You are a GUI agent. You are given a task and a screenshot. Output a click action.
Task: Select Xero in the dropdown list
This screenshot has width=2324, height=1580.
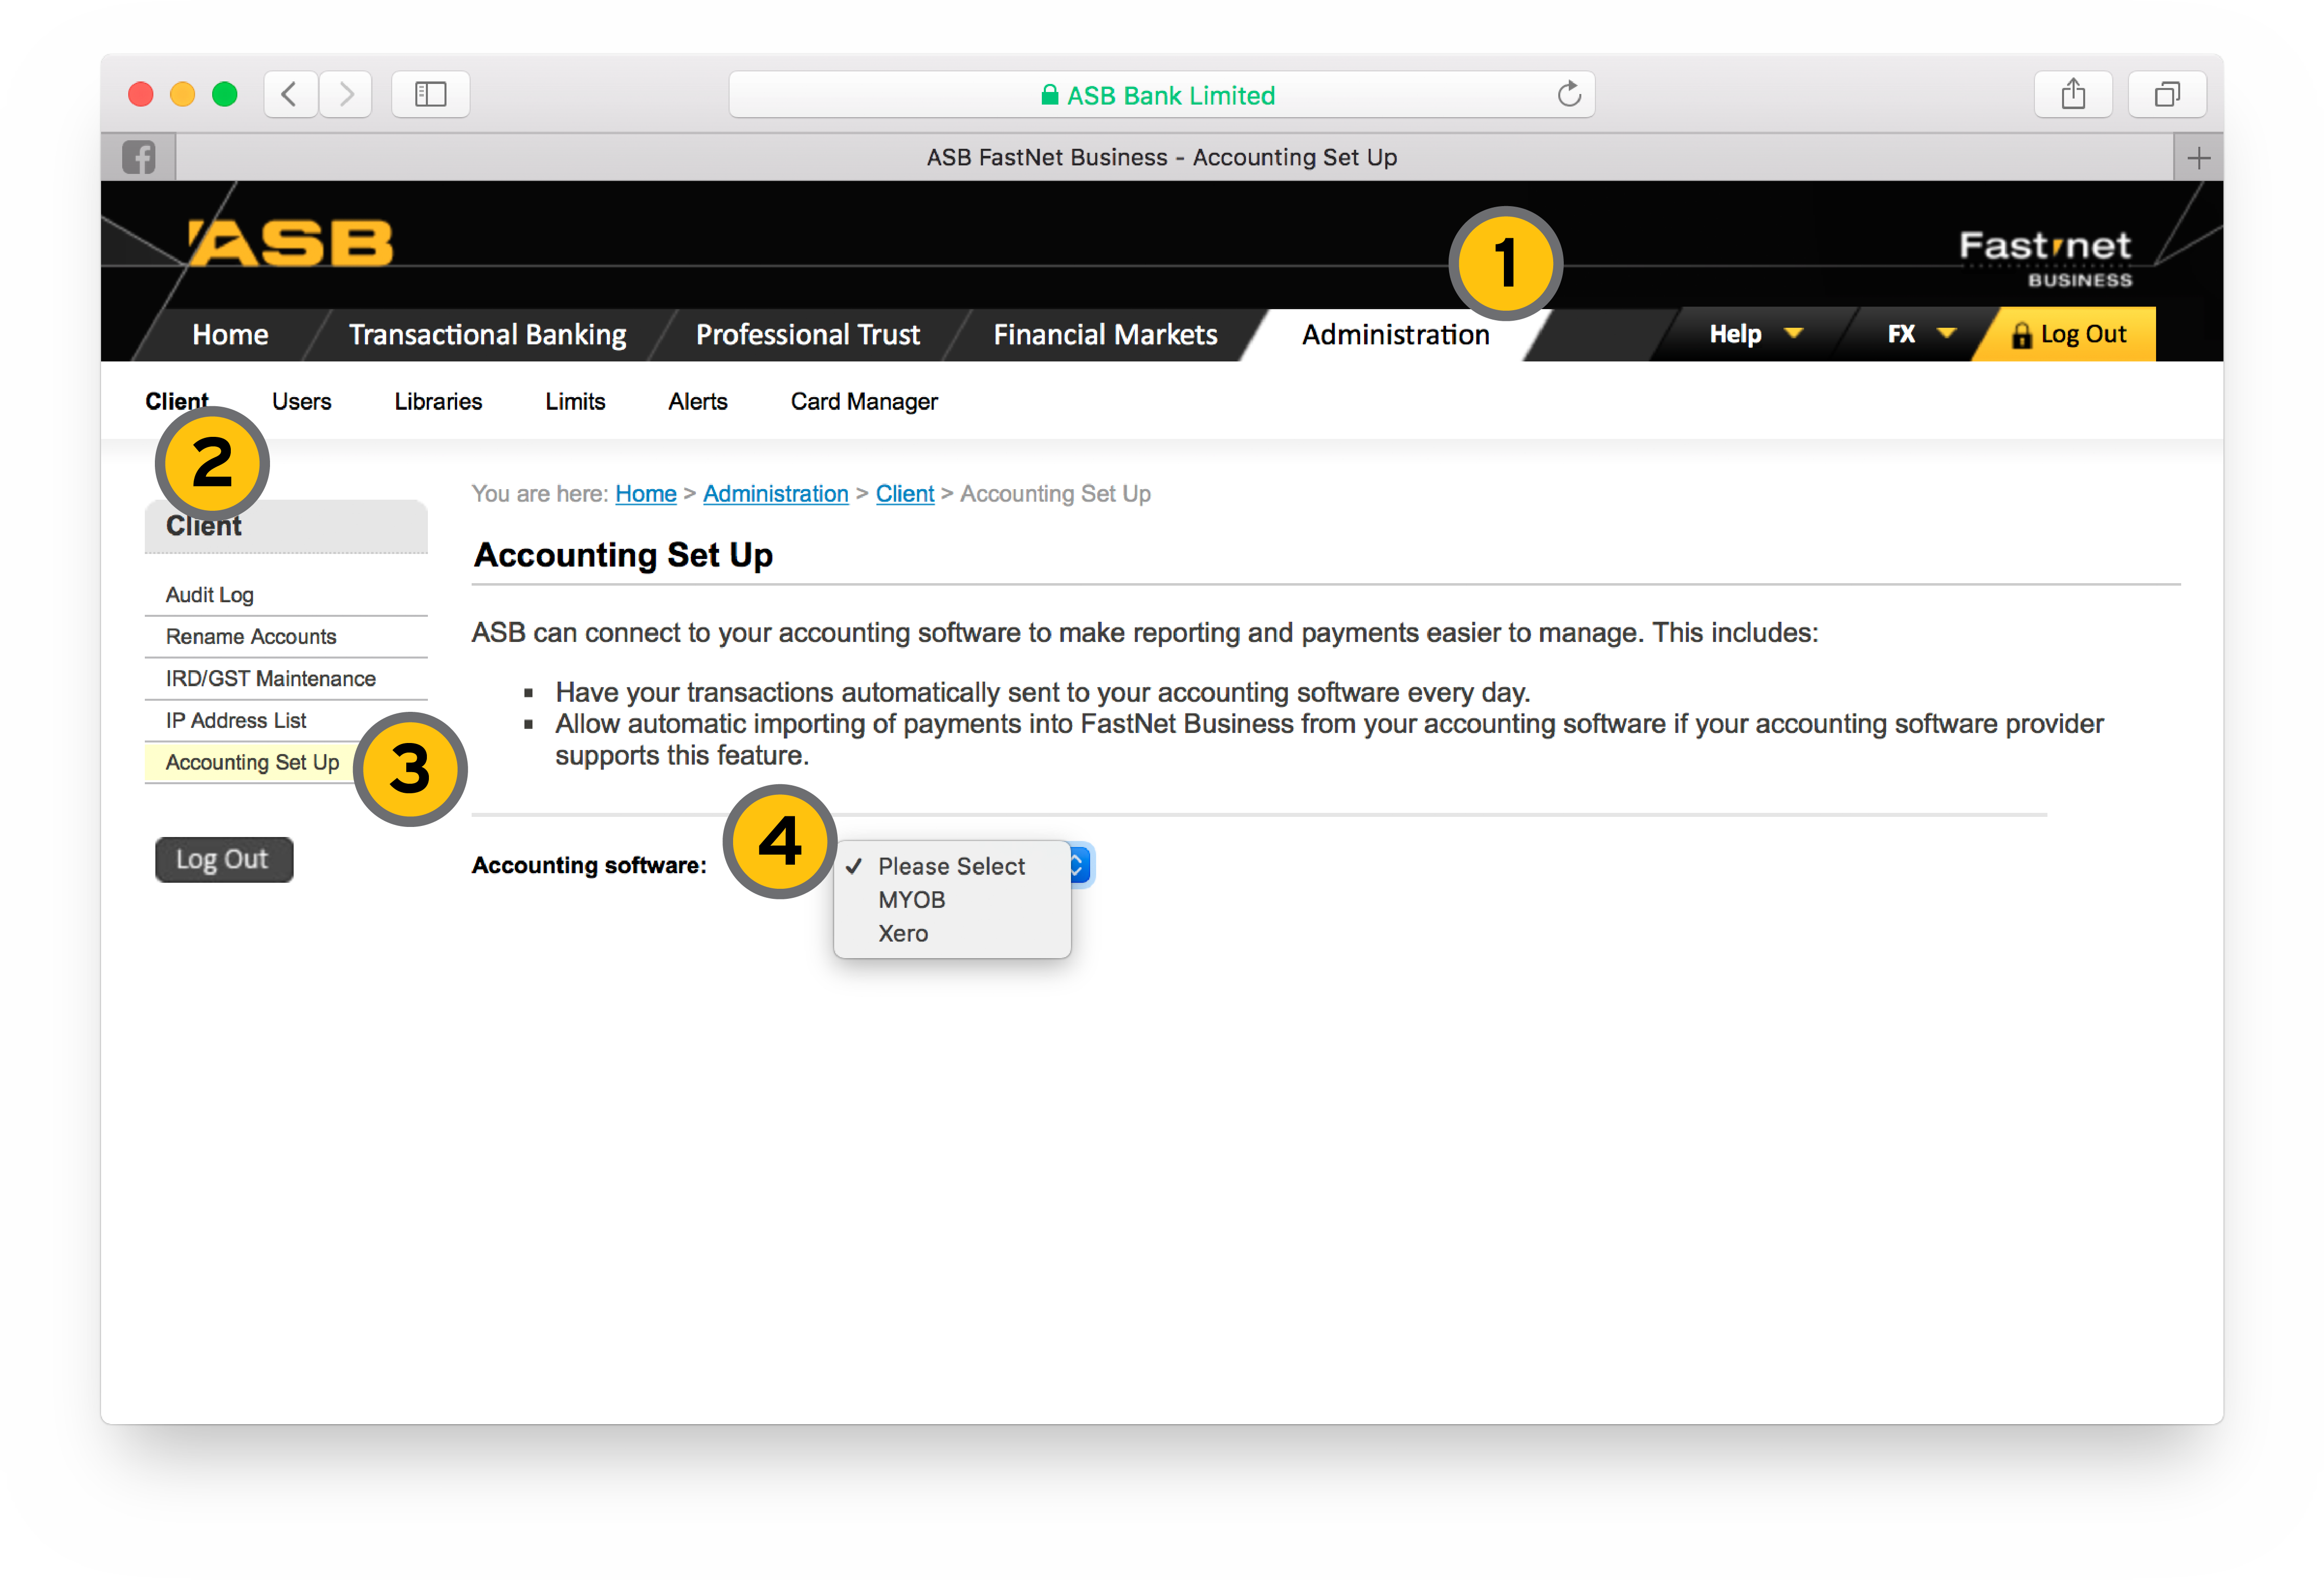[x=903, y=933]
